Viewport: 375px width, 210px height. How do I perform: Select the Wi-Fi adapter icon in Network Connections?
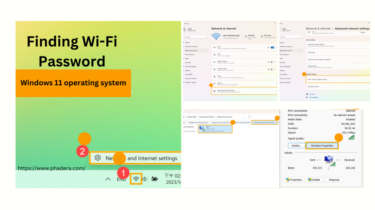[202, 128]
